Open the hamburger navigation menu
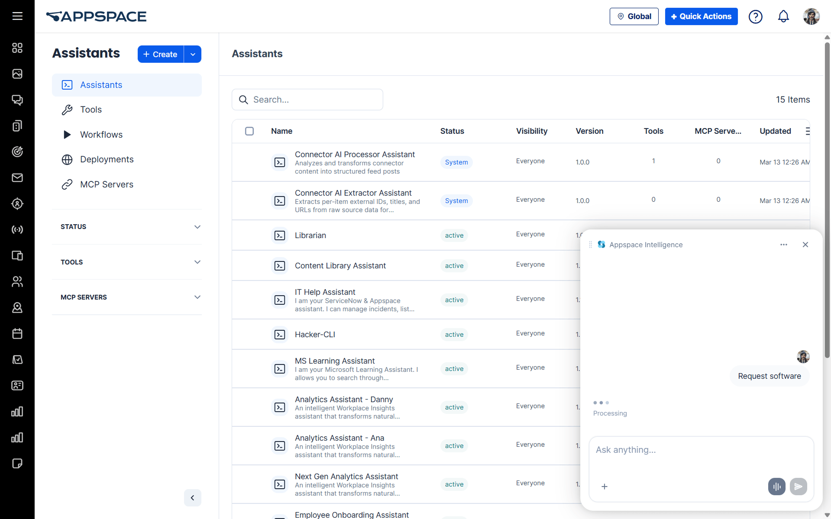This screenshot has height=519, width=831. [x=17, y=16]
